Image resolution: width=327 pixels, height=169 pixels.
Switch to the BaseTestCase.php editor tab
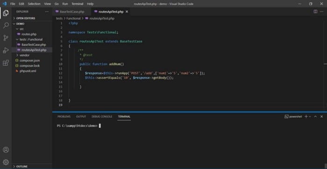coord(72,12)
